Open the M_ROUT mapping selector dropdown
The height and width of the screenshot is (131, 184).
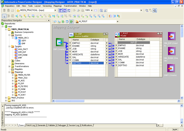pos(118,22)
